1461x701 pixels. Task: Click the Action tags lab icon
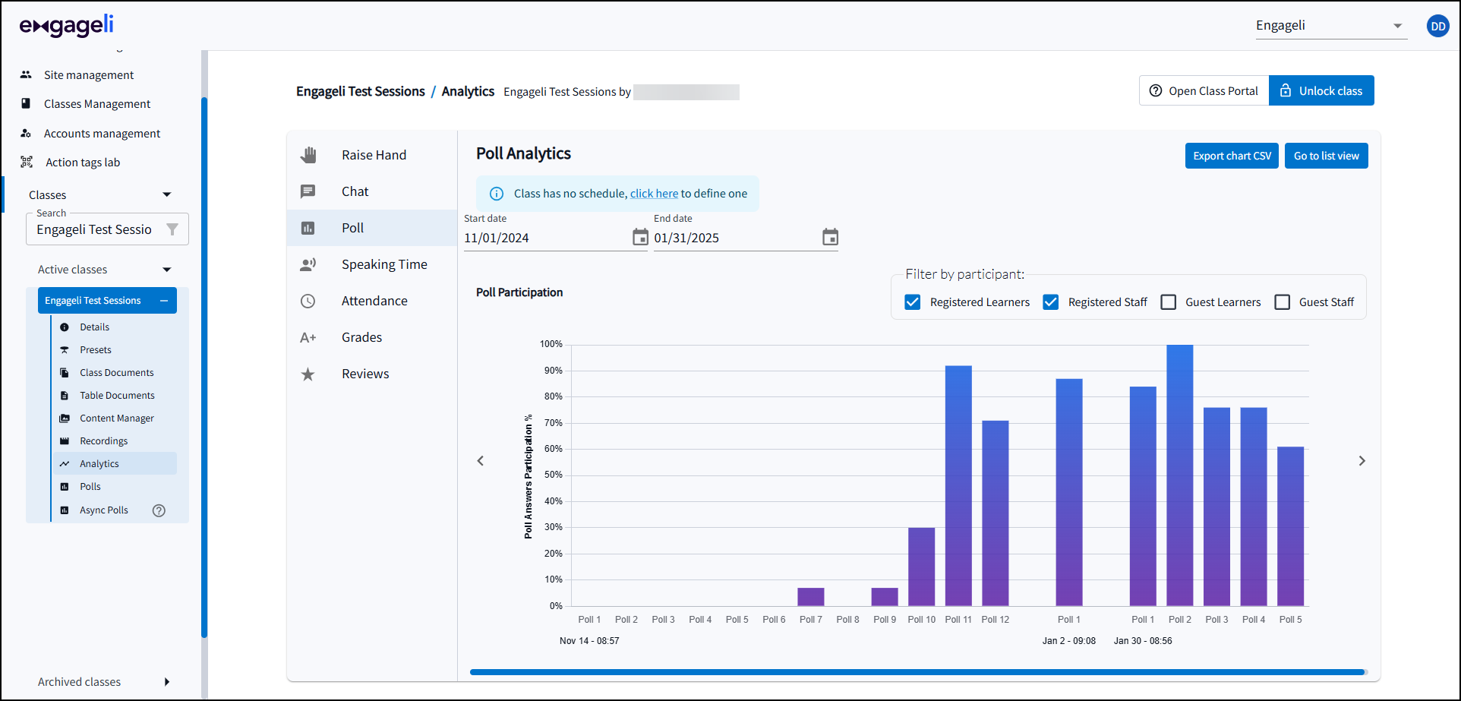tap(27, 162)
